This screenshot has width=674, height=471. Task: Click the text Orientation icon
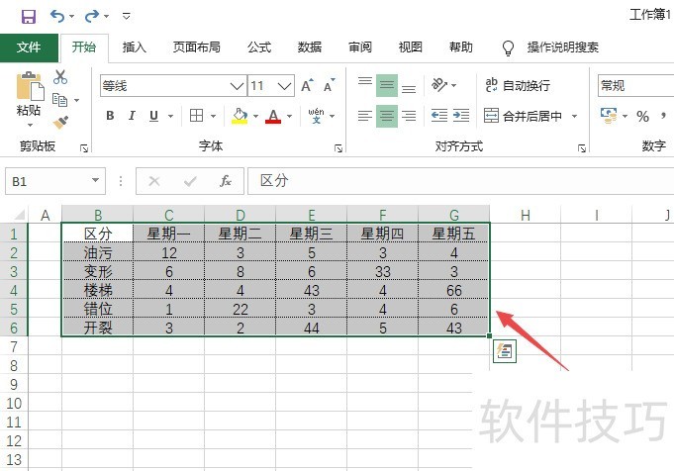(x=439, y=84)
